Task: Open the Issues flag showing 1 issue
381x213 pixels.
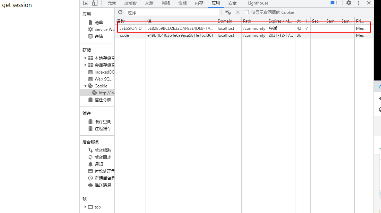Action: (x=333, y=3)
